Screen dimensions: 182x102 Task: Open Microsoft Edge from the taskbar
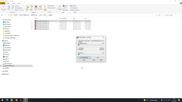tap(7, 100)
